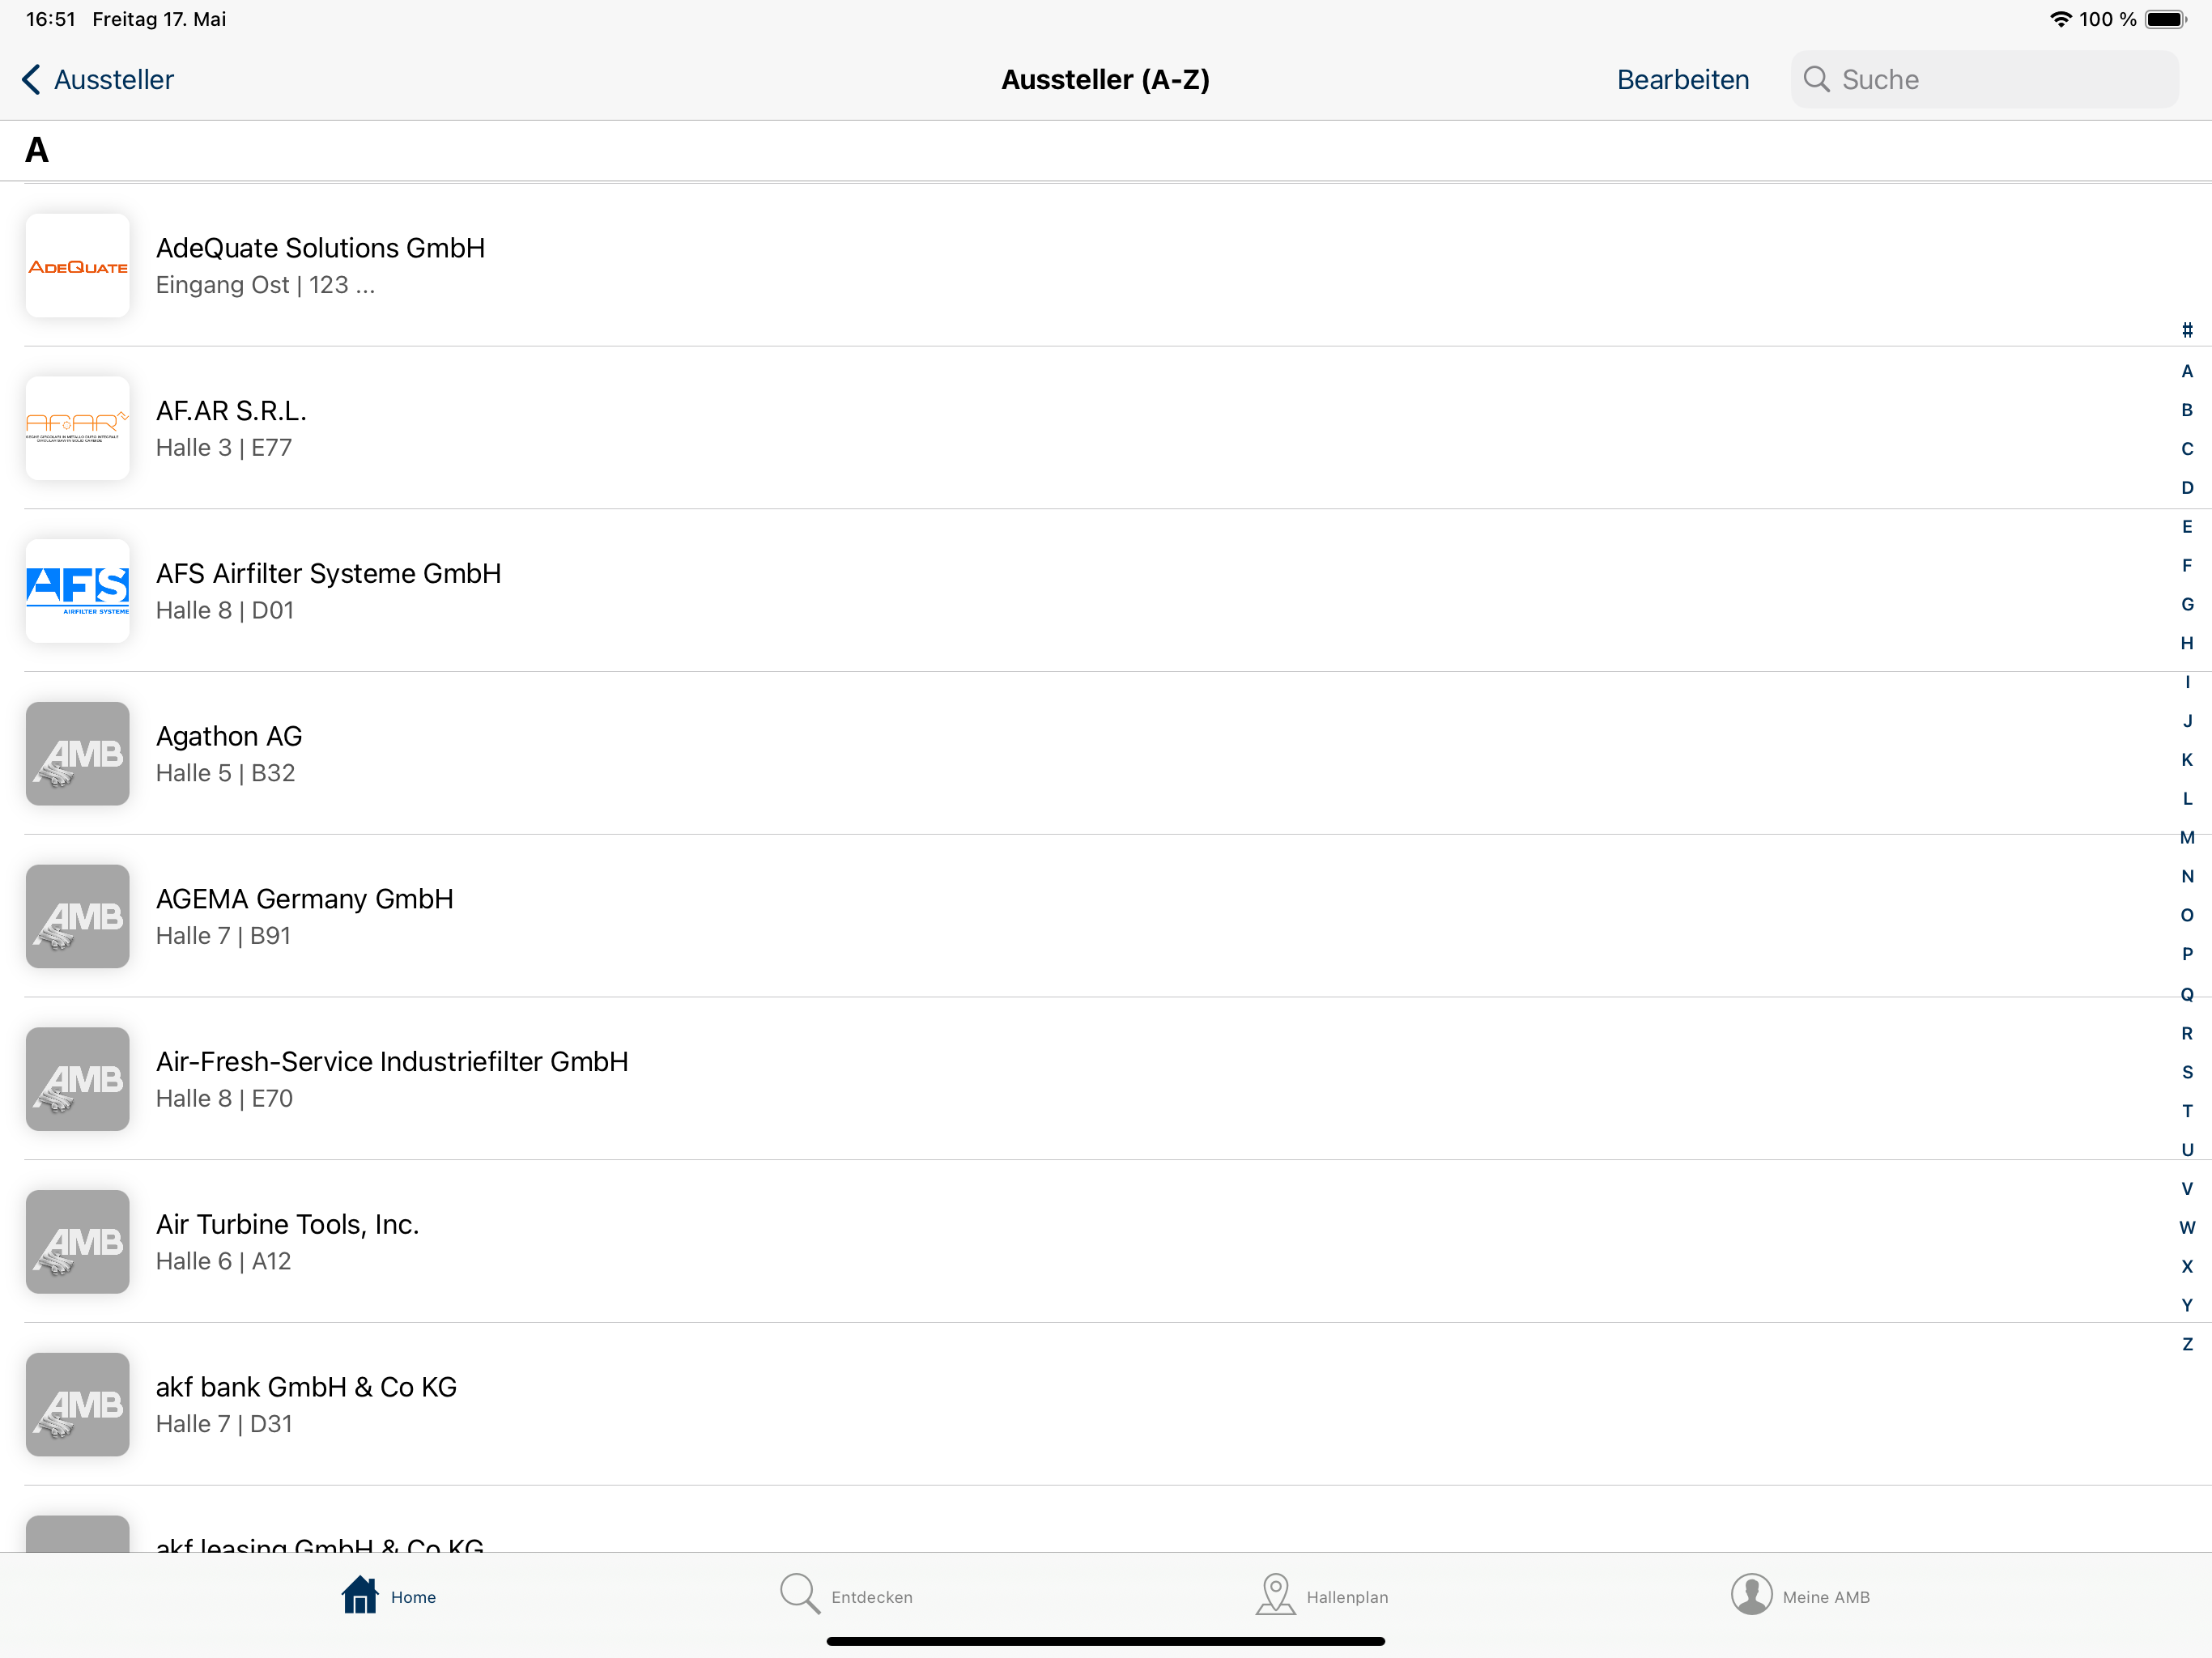Select the AdeQuate Solutions GmbH entry name
2212x1658 pixels.
[x=320, y=248]
